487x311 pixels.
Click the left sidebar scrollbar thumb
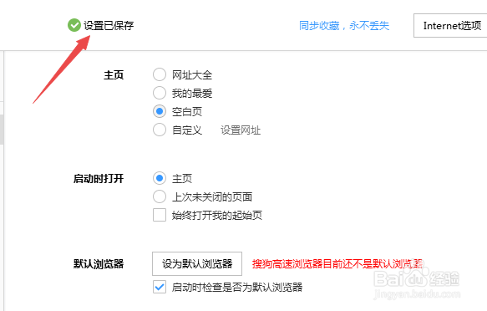click(x=2, y=130)
